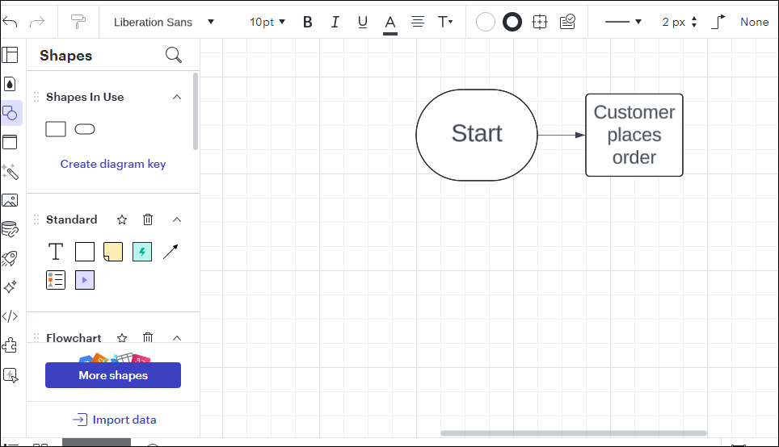Select the teal lightning hotspot shape
Viewport: 779px width, 447px height.
tap(142, 252)
